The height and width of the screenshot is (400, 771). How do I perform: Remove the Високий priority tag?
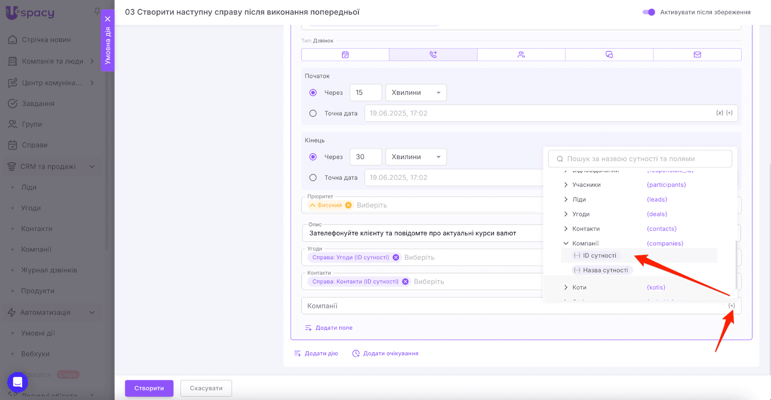coord(348,205)
